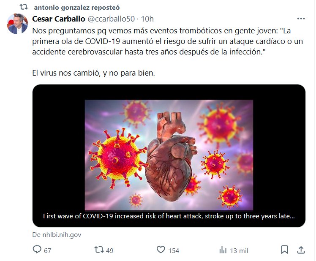This screenshot has height=261, width=316.
Task: Click the Cesar Carballo display name
Action: 58,19
